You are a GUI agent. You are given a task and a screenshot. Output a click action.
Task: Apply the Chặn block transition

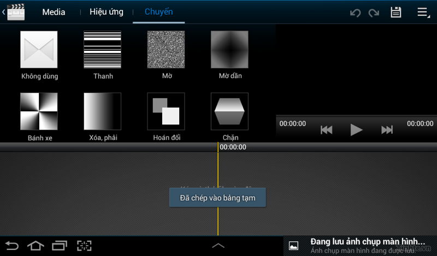(229, 111)
